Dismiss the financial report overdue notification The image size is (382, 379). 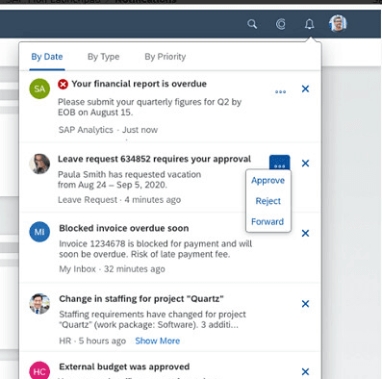click(305, 88)
